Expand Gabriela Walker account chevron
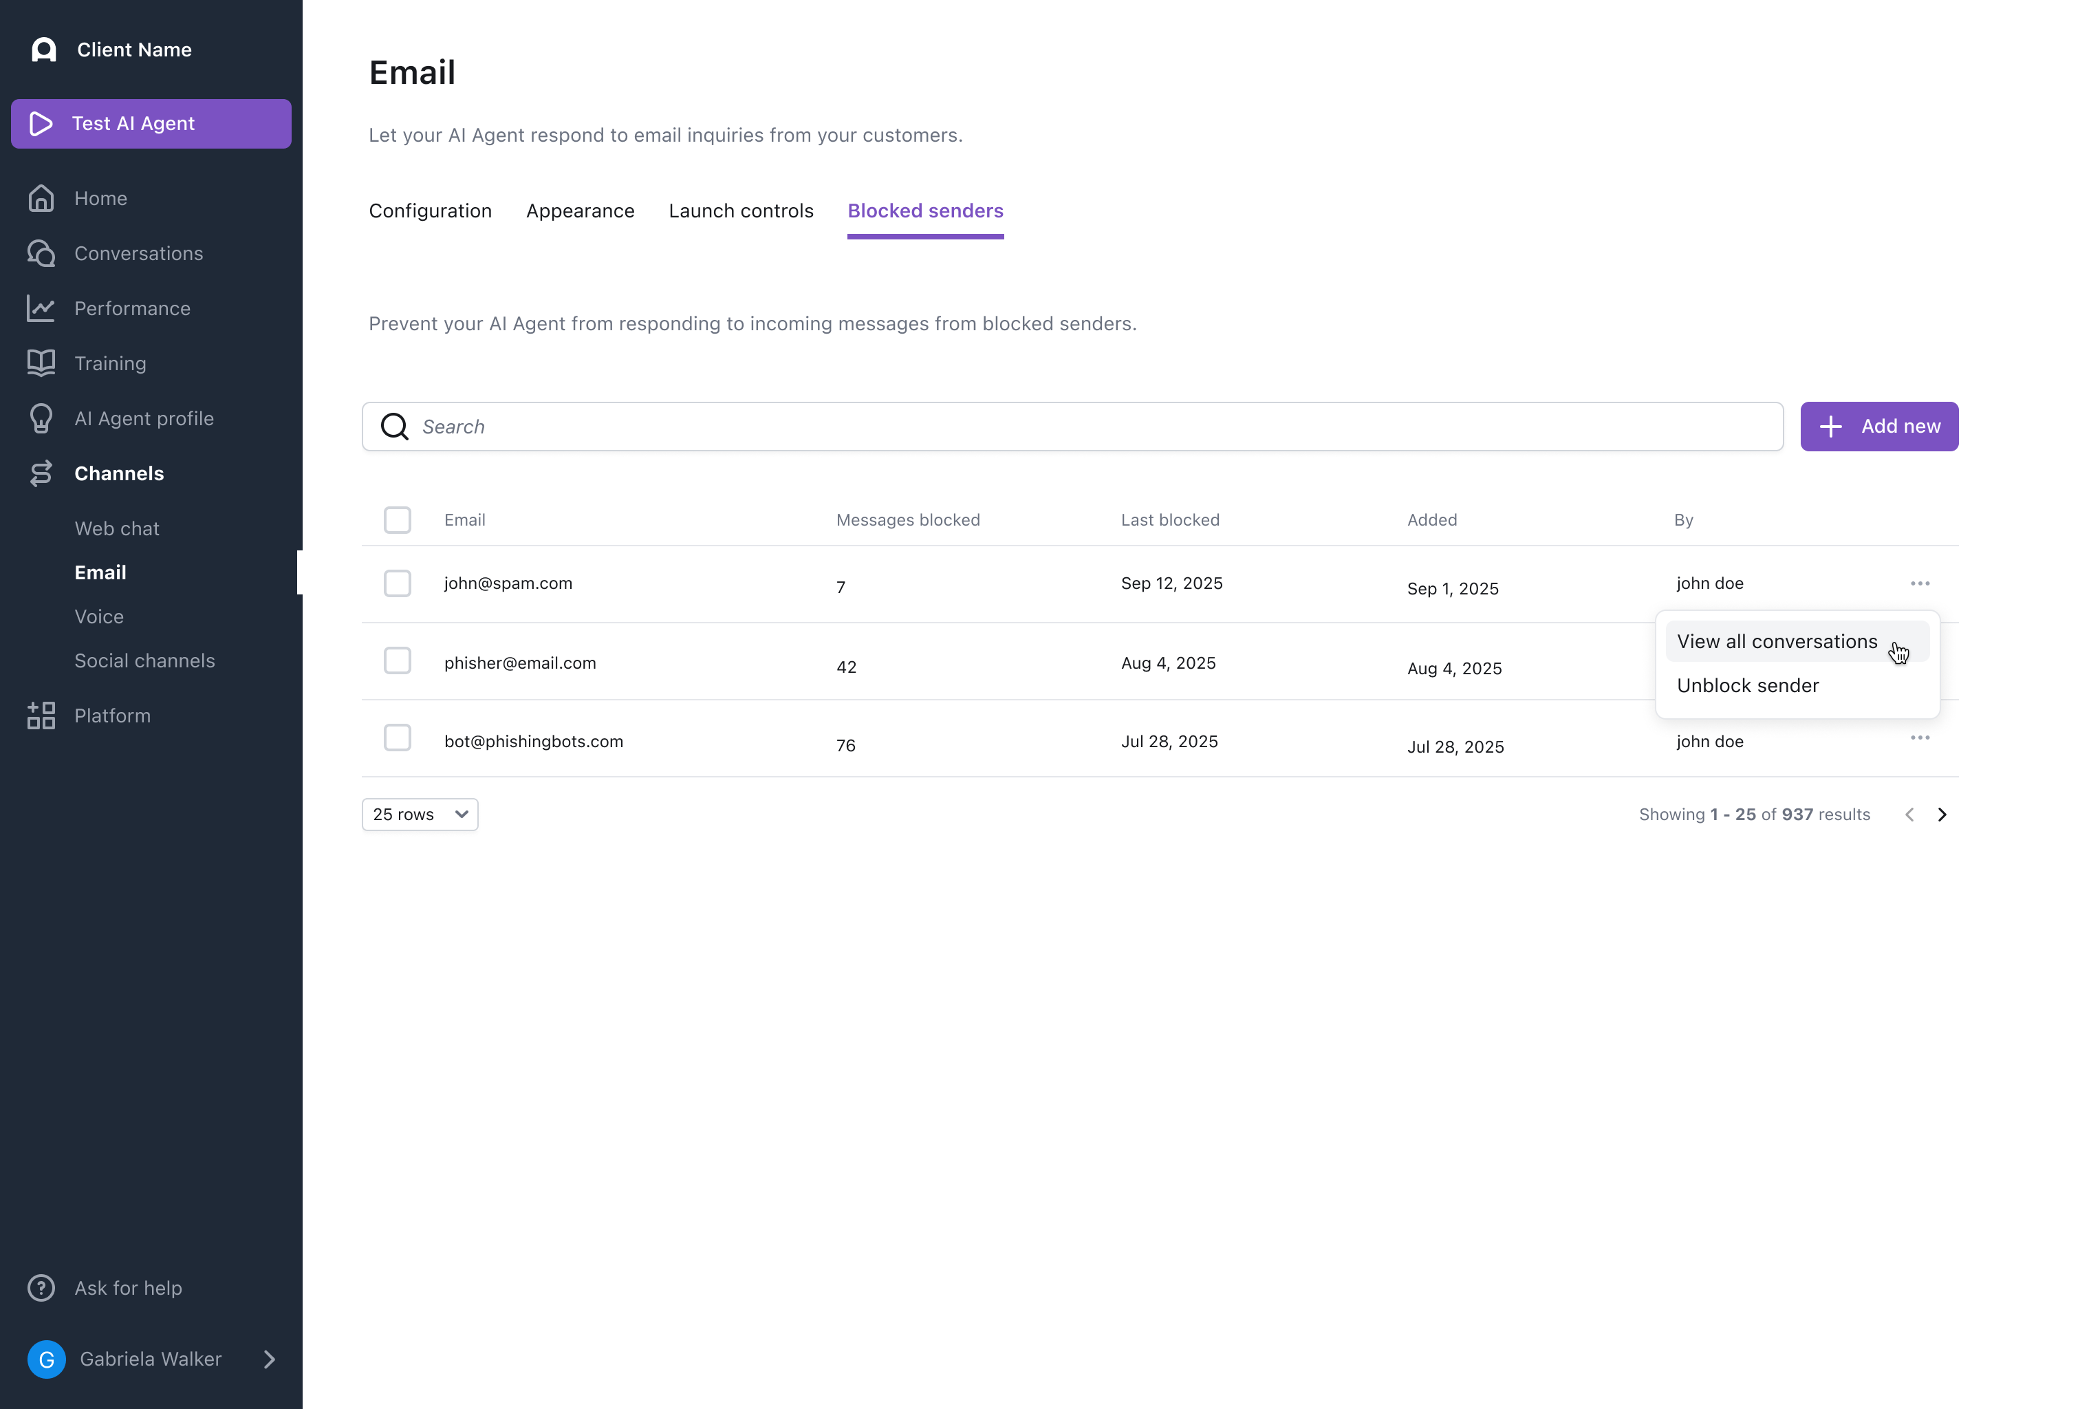 tap(270, 1359)
